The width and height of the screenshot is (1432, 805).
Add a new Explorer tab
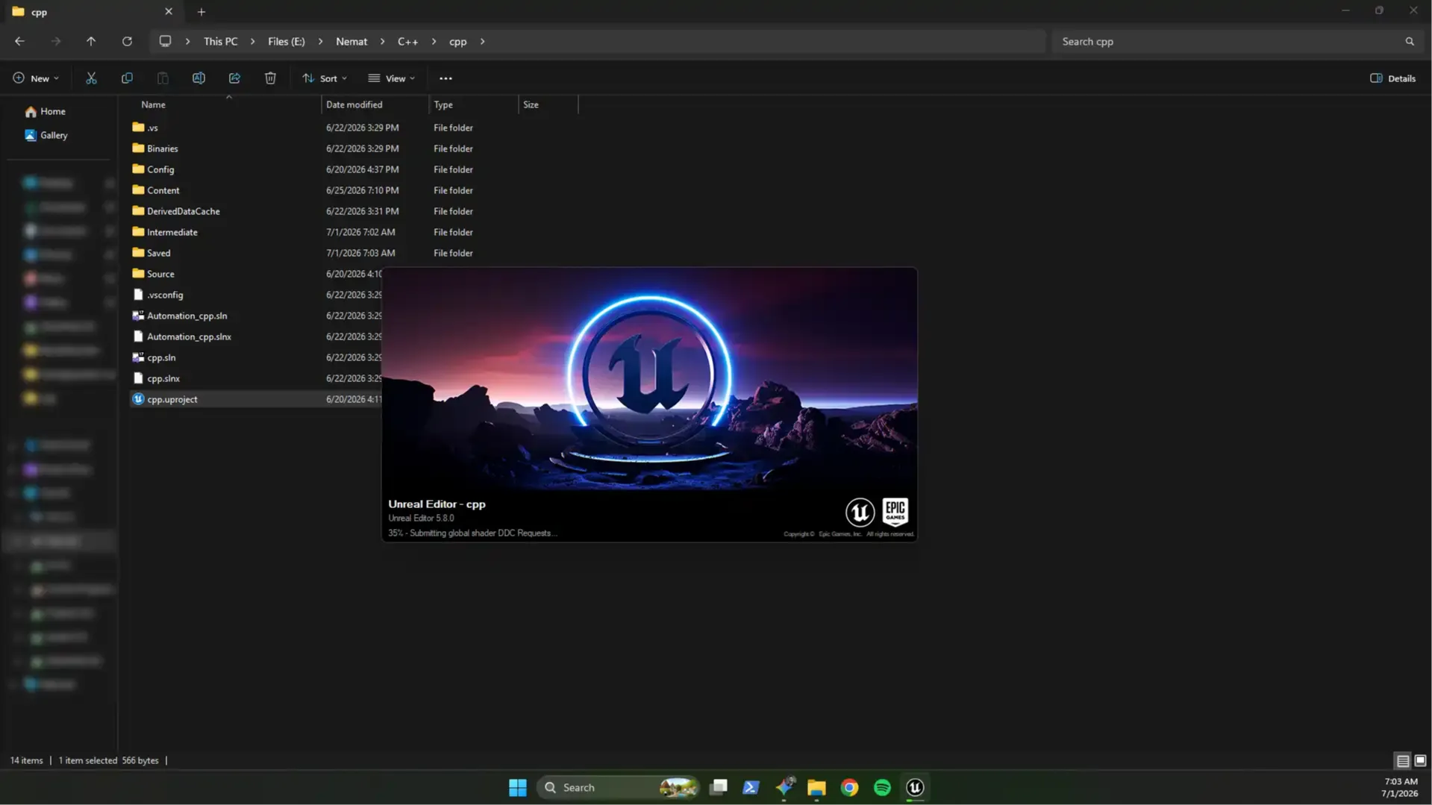(201, 12)
